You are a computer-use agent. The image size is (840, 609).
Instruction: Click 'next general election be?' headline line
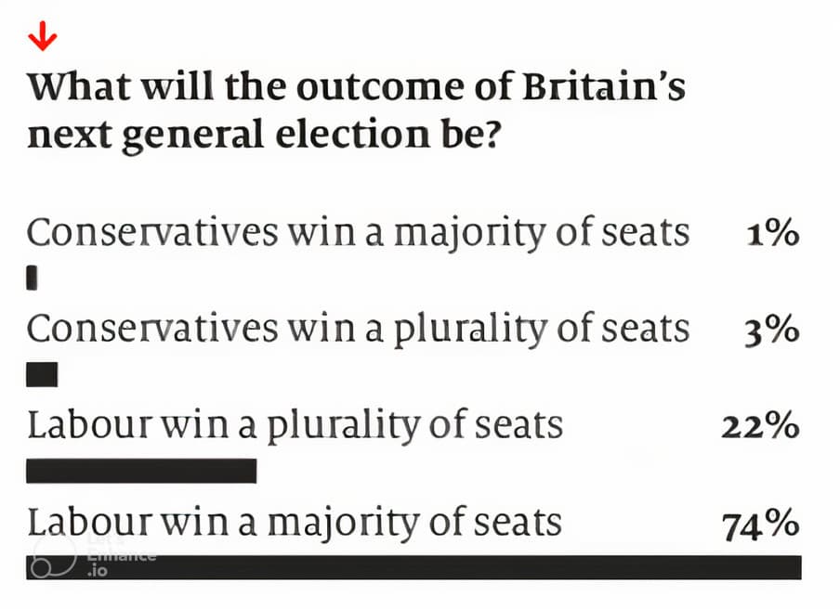[264, 135]
